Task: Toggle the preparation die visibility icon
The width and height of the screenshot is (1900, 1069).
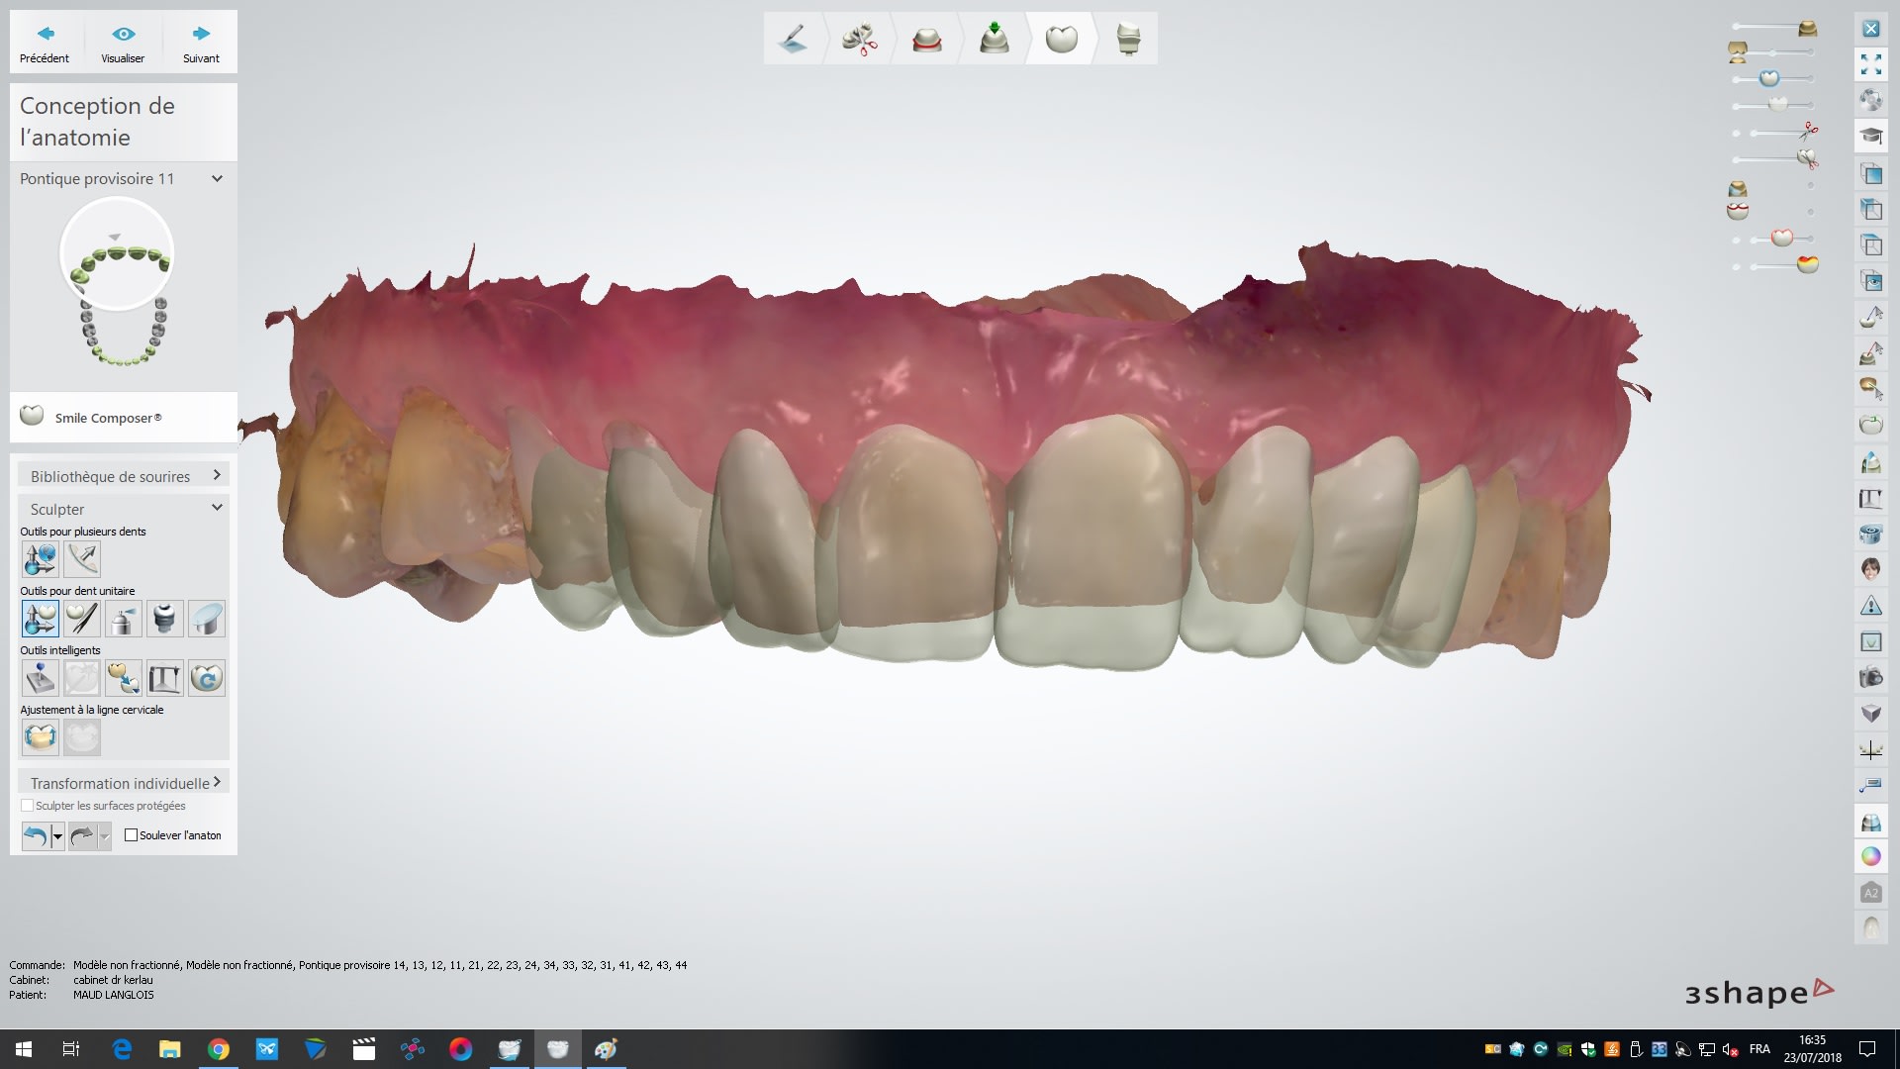Action: 1738,188
